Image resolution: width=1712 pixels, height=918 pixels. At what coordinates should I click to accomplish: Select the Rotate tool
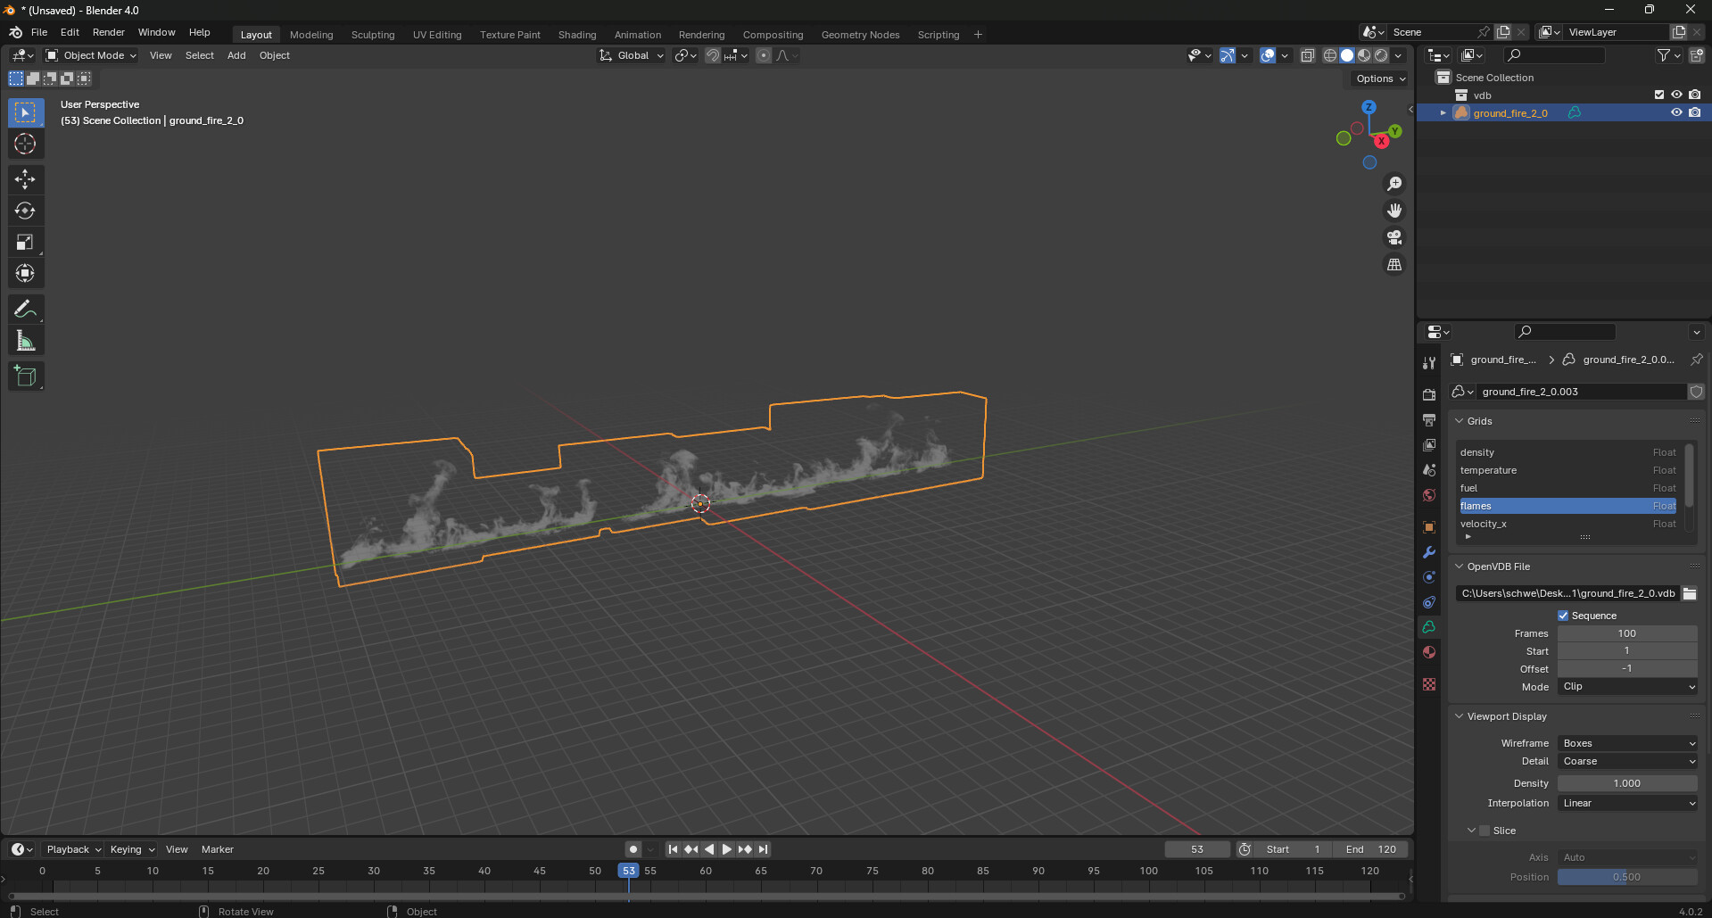(25, 211)
